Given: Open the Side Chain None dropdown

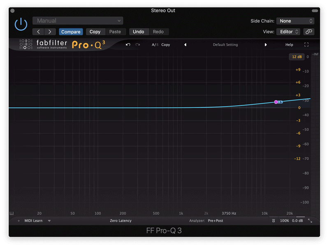Looking at the screenshot, I should 295,21.
